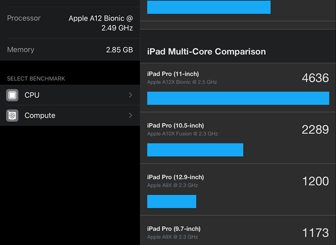Click the partial blue bar at top

pyautogui.click(x=209, y=7)
